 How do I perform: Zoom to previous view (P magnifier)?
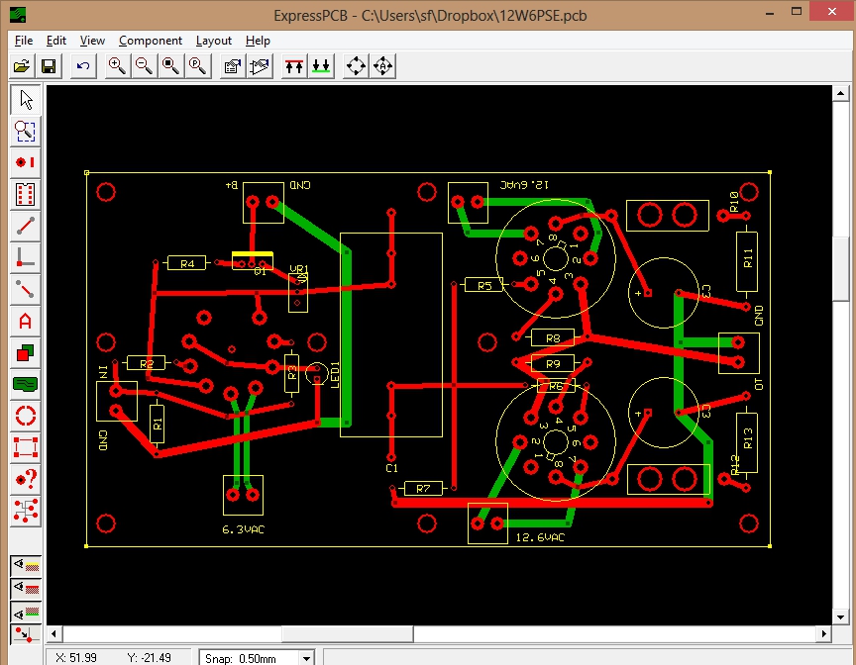pos(197,66)
